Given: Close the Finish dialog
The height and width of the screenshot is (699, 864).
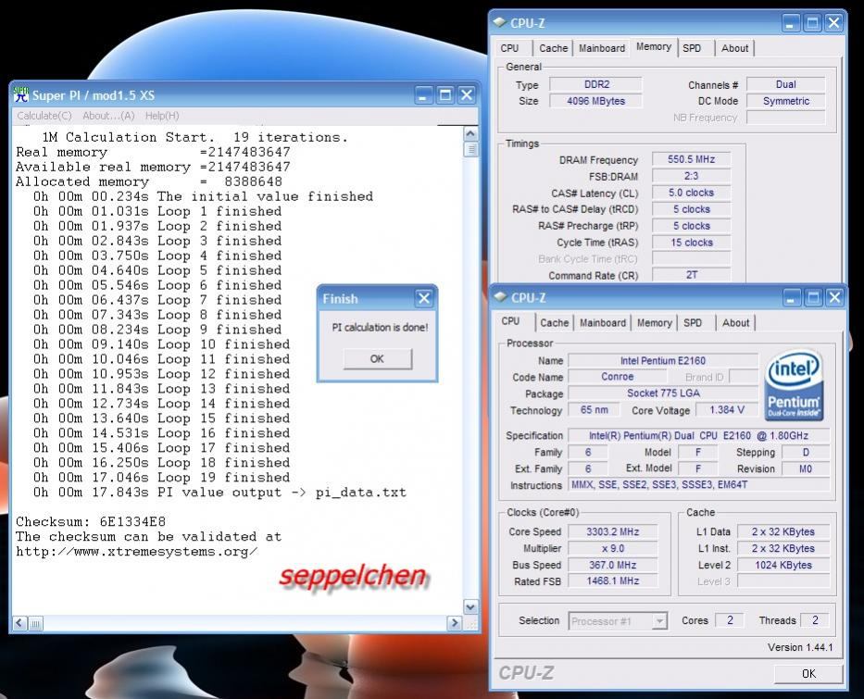Looking at the screenshot, I should [x=424, y=298].
